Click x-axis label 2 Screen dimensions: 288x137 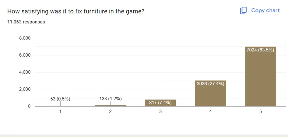pyautogui.click(x=111, y=111)
